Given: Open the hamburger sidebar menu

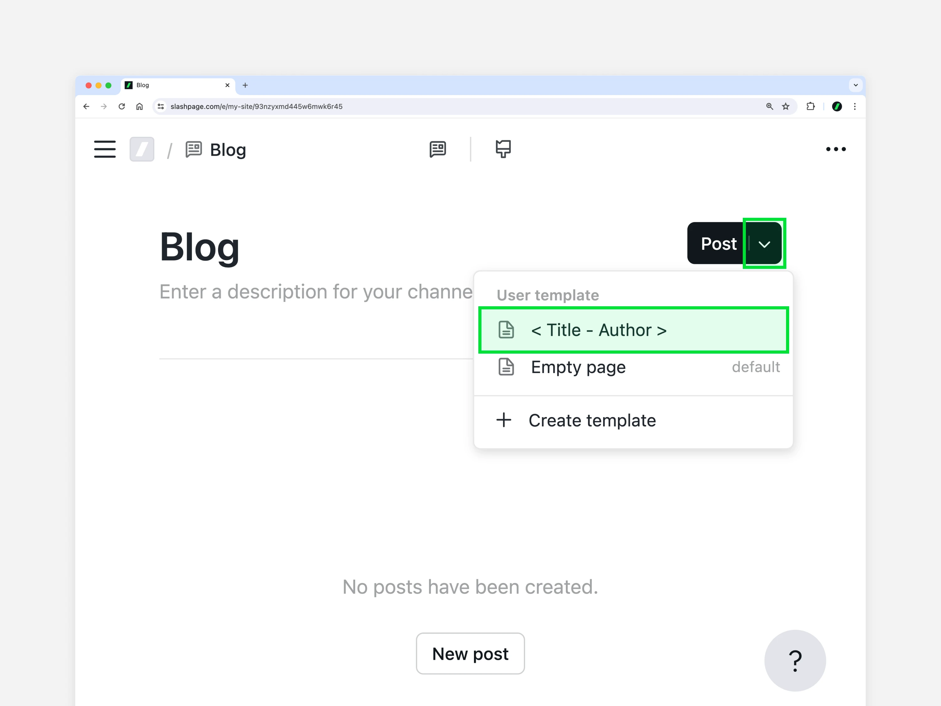Looking at the screenshot, I should tap(105, 149).
